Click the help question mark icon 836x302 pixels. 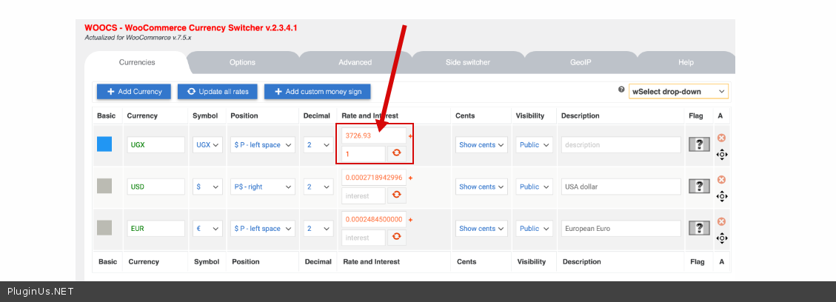click(x=621, y=90)
